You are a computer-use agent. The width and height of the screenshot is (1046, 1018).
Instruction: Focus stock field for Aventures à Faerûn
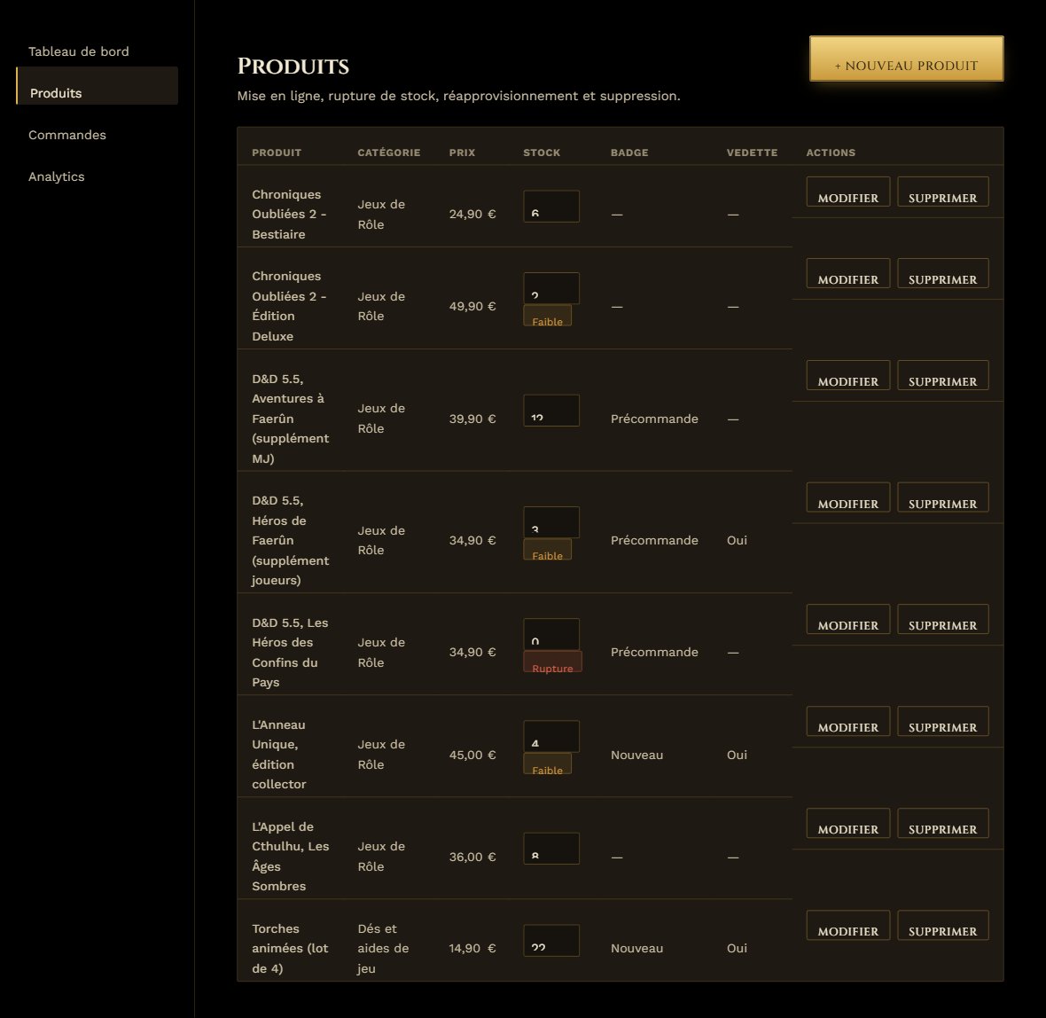(x=551, y=411)
